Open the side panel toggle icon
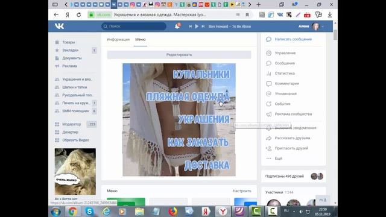This screenshot has height=217, width=386. 55,4
